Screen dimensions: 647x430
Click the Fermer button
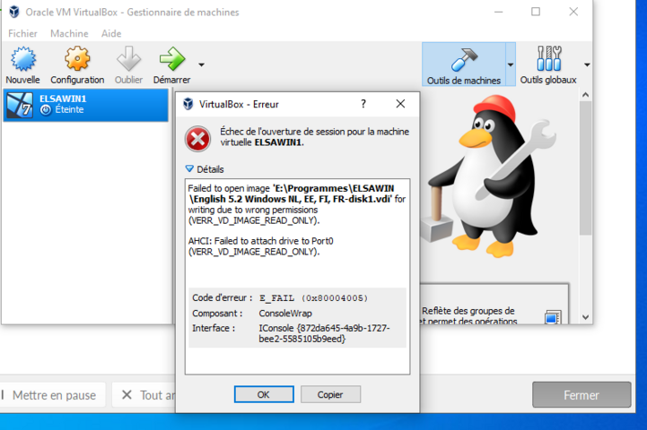pyautogui.click(x=581, y=395)
